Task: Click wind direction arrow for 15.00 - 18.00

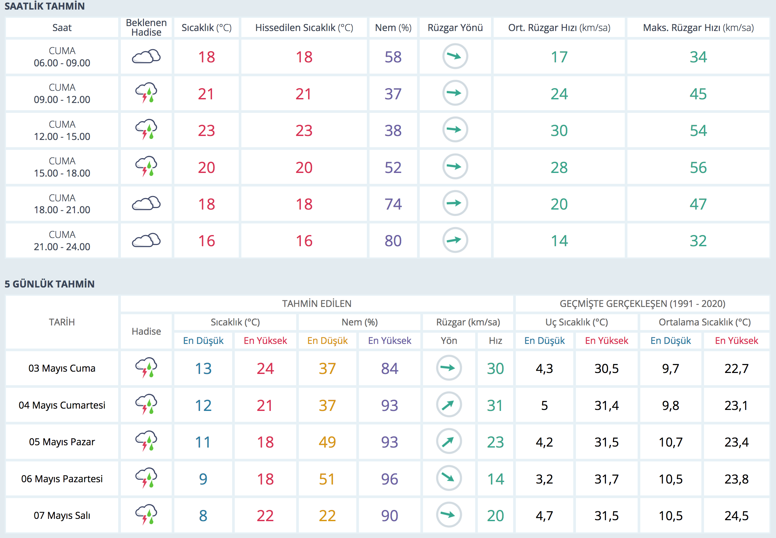Action: [455, 167]
